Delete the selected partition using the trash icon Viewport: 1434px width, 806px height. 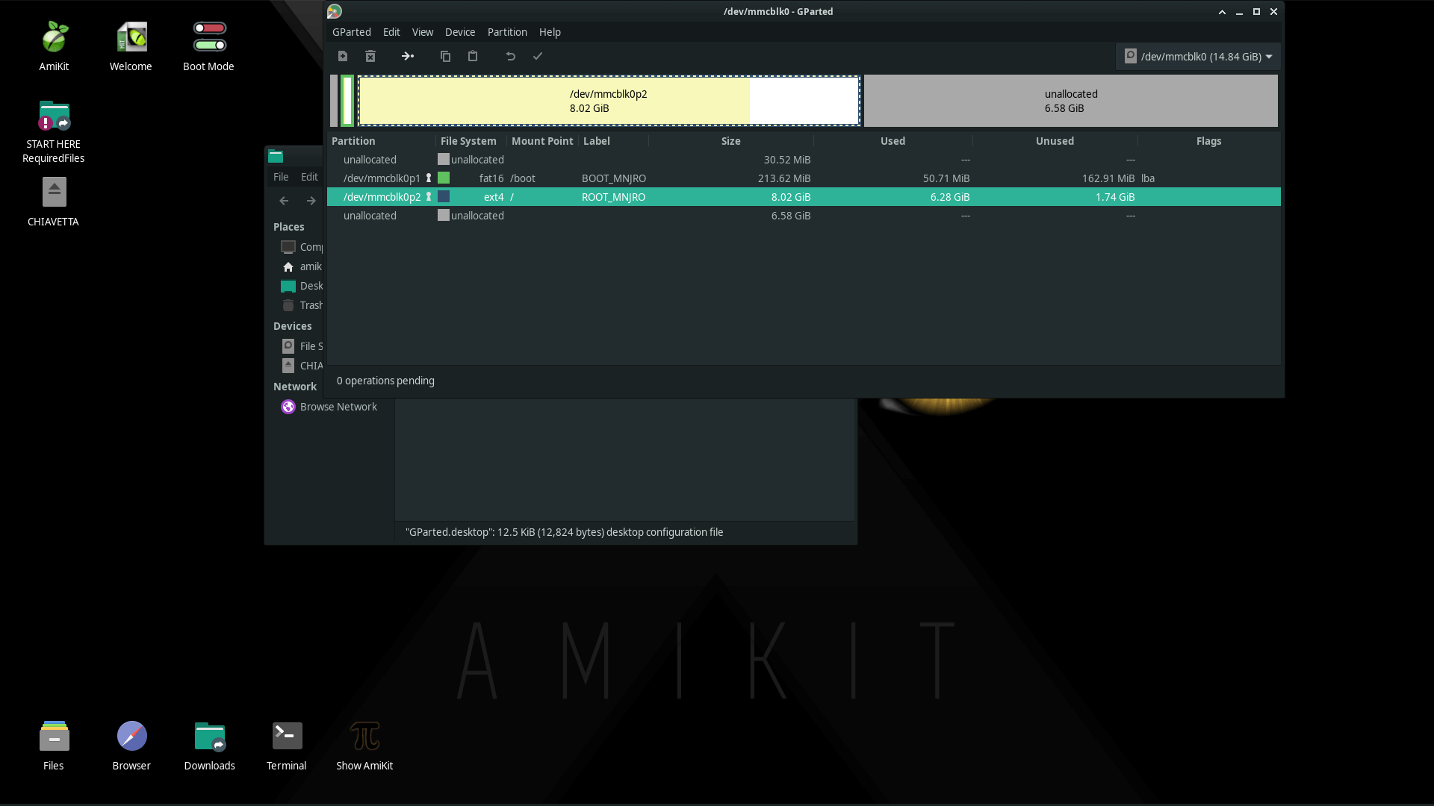coord(370,56)
